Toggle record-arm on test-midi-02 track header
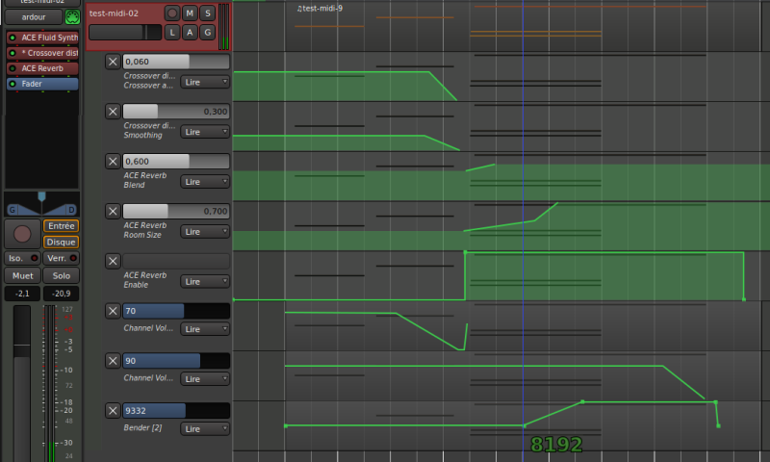 click(x=172, y=13)
